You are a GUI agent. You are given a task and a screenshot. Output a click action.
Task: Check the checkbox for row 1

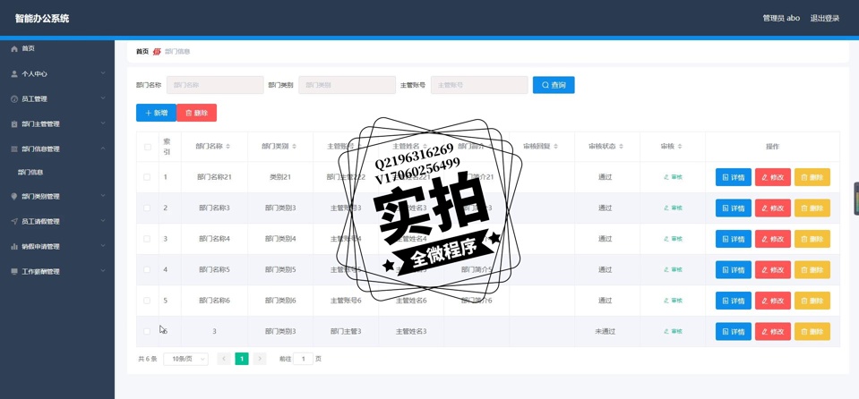(x=148, y=177)
